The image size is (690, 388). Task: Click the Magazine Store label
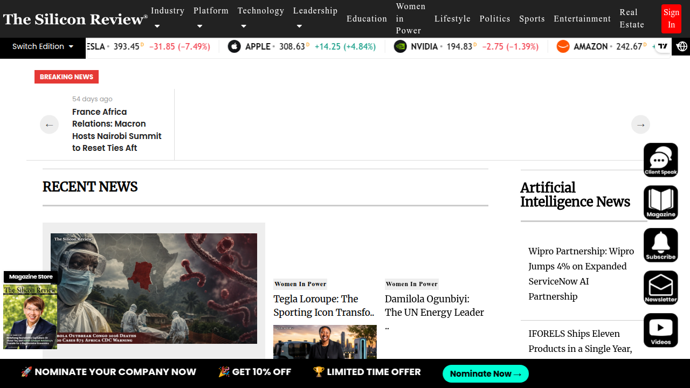tap(31, 276)
